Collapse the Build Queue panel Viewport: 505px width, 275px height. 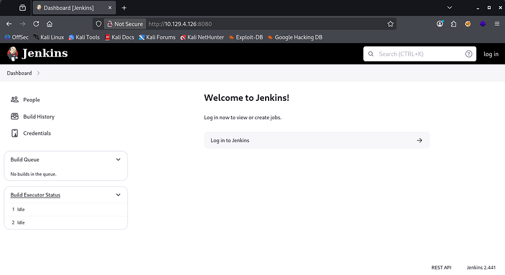[x=118, y=159]
